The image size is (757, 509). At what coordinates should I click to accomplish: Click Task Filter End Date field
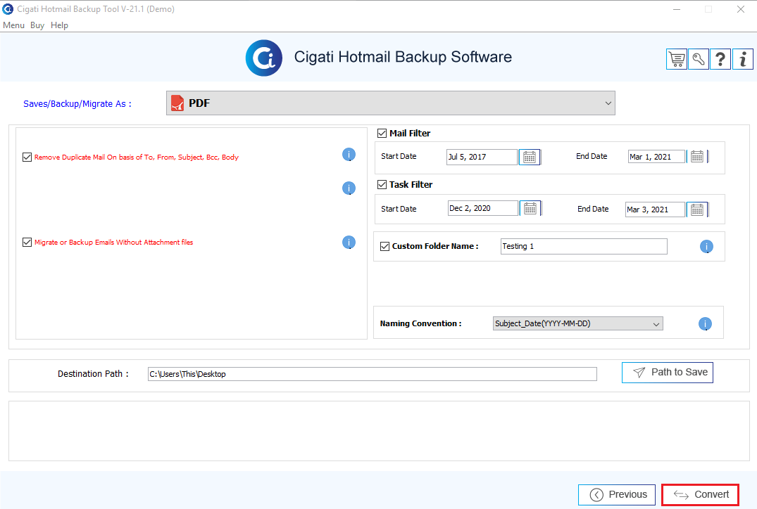(x=655, y=210)
